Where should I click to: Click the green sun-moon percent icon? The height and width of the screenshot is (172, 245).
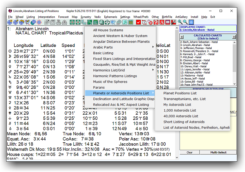tap(90, 22)
